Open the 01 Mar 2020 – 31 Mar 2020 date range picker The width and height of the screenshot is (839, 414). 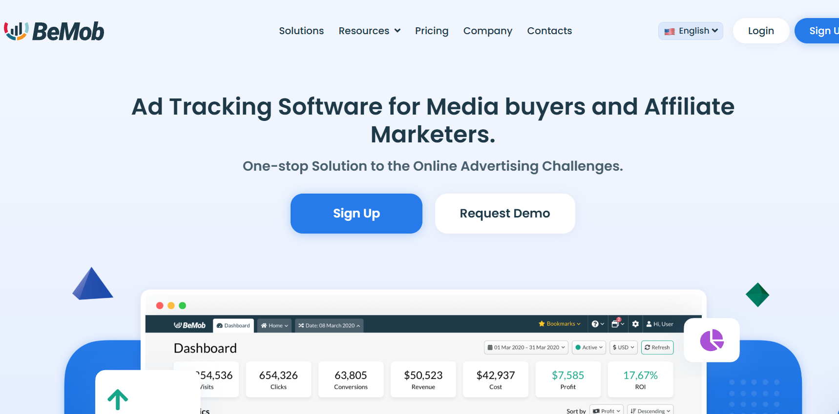tap(526, 347)
